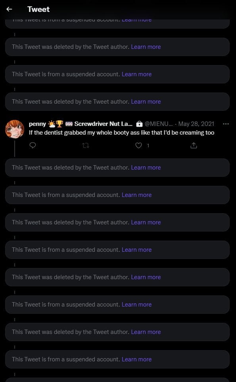The image size is (236, 382).
Task: Click the like count of 1
Action: (x=148, y=145)
